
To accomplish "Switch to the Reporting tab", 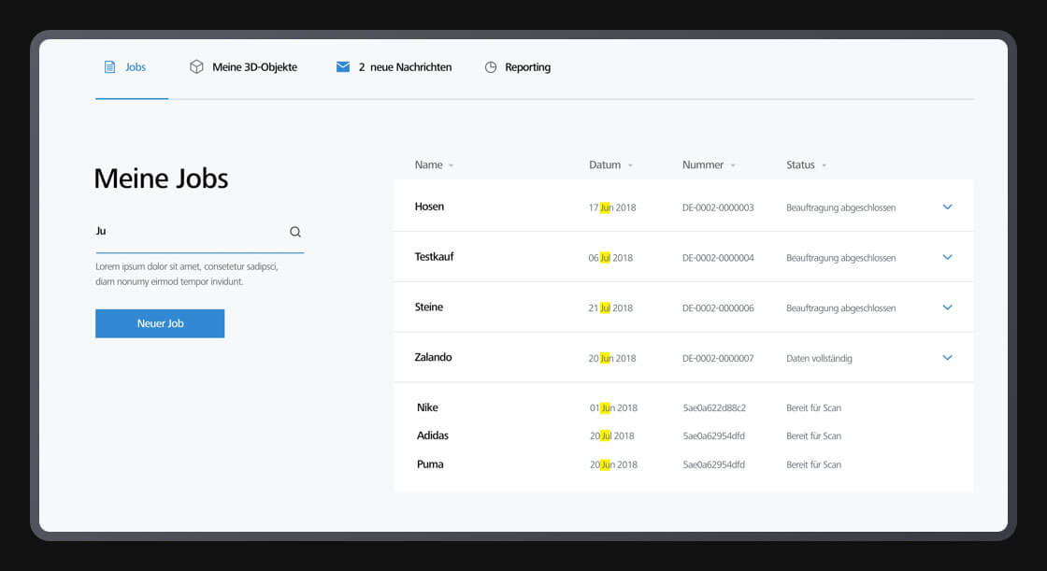I will pyautogui.click(x=527, y=67).
